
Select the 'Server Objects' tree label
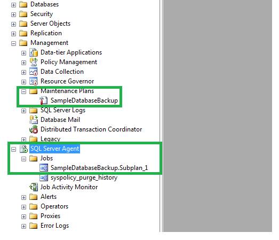[x=50, y=24]
